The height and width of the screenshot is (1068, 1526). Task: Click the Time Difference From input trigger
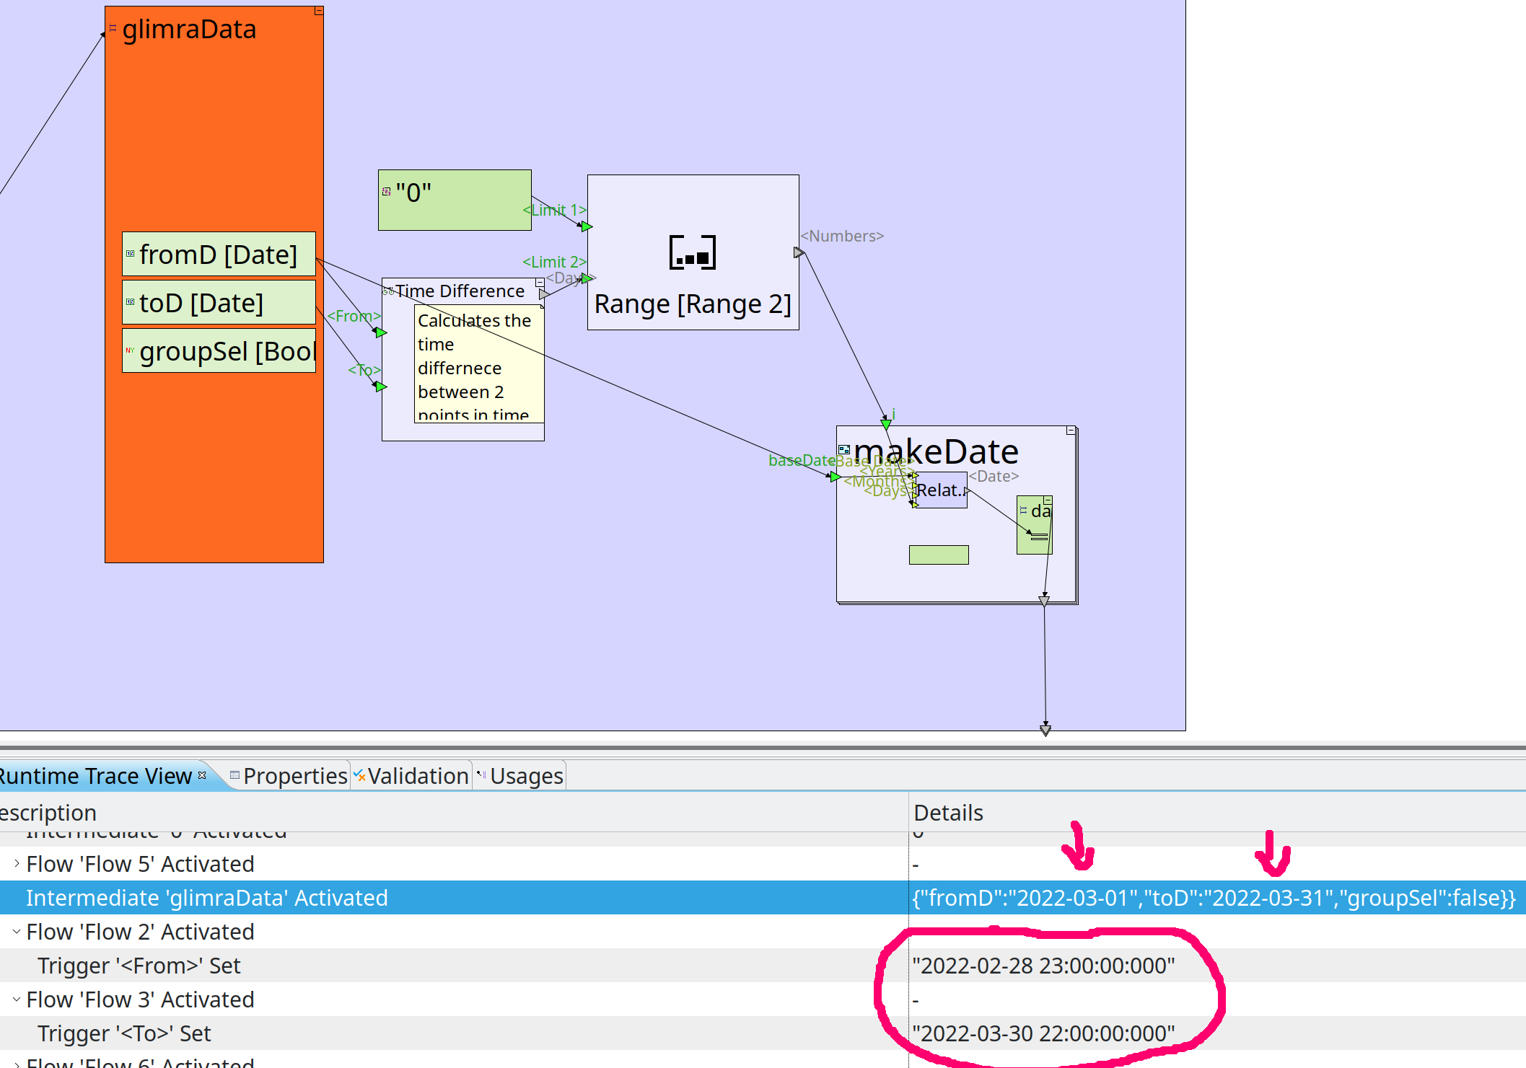pyautogui.click(x=382, y=332)
